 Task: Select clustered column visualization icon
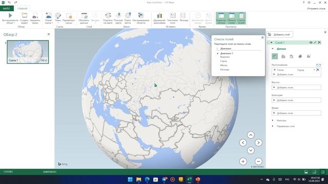pyautogui.click(x=283, y=56)
